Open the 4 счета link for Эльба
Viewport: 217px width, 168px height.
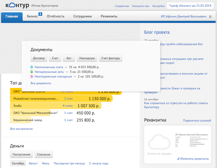[67, 106]
